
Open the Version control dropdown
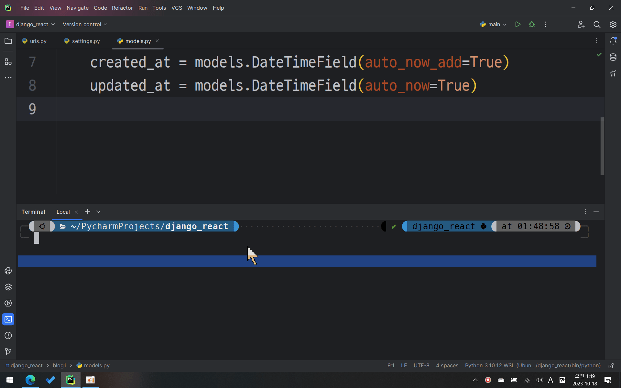85,24
